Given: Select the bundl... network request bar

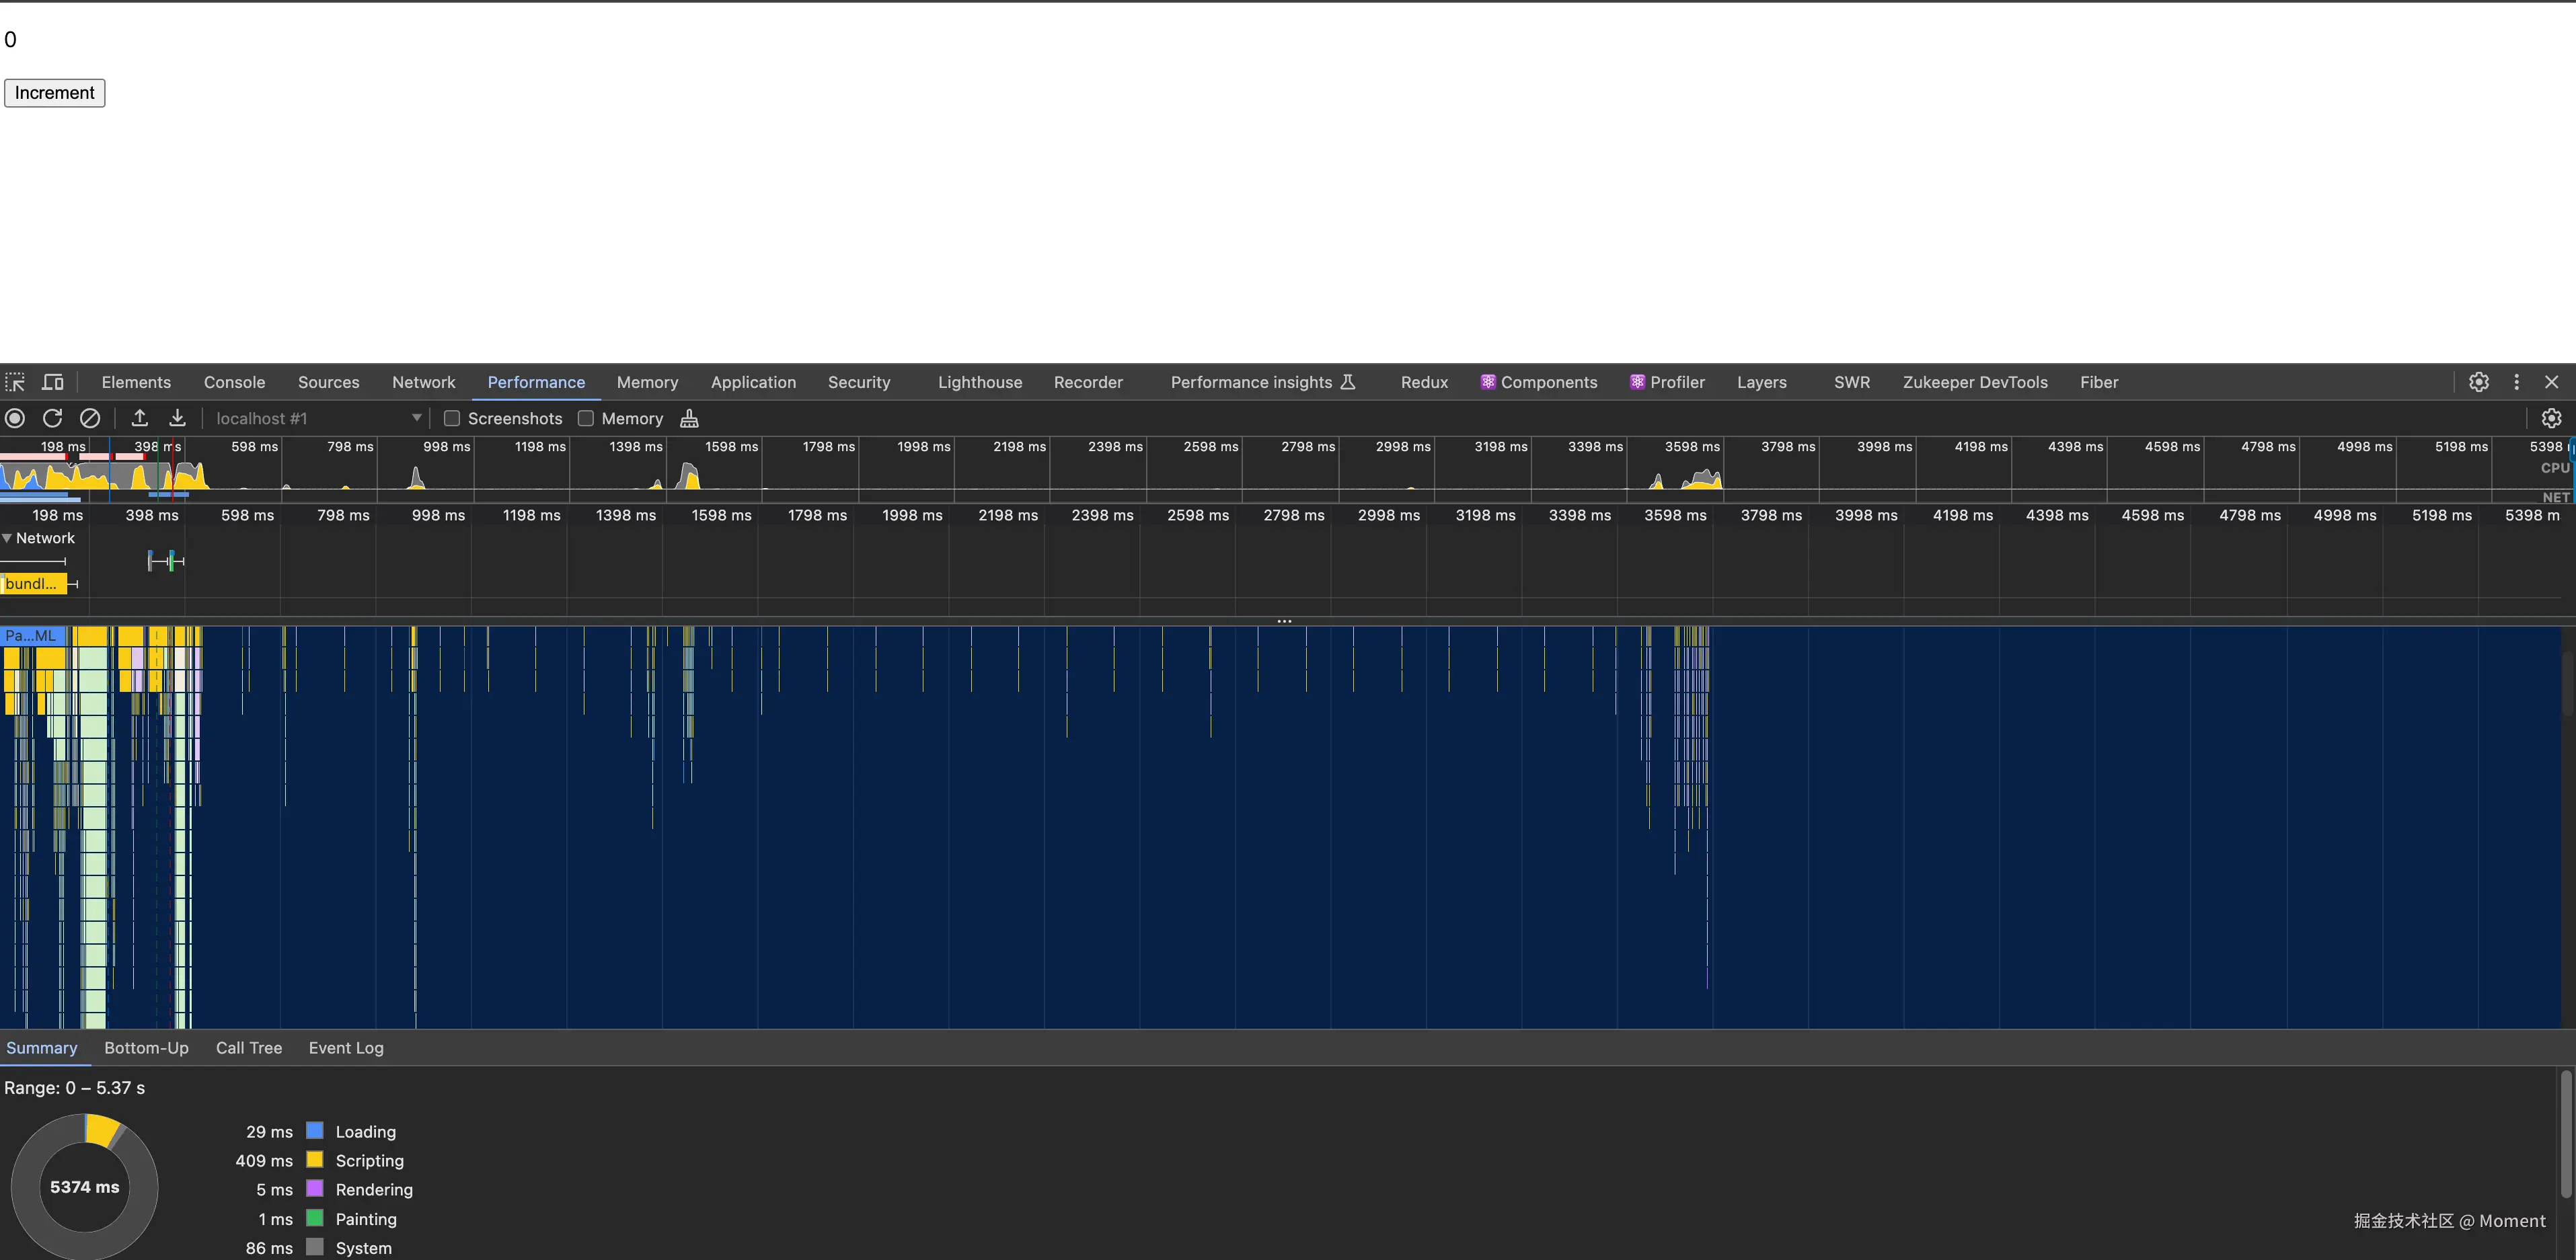Looking at the screenshot, I should (x=33, y=583).
